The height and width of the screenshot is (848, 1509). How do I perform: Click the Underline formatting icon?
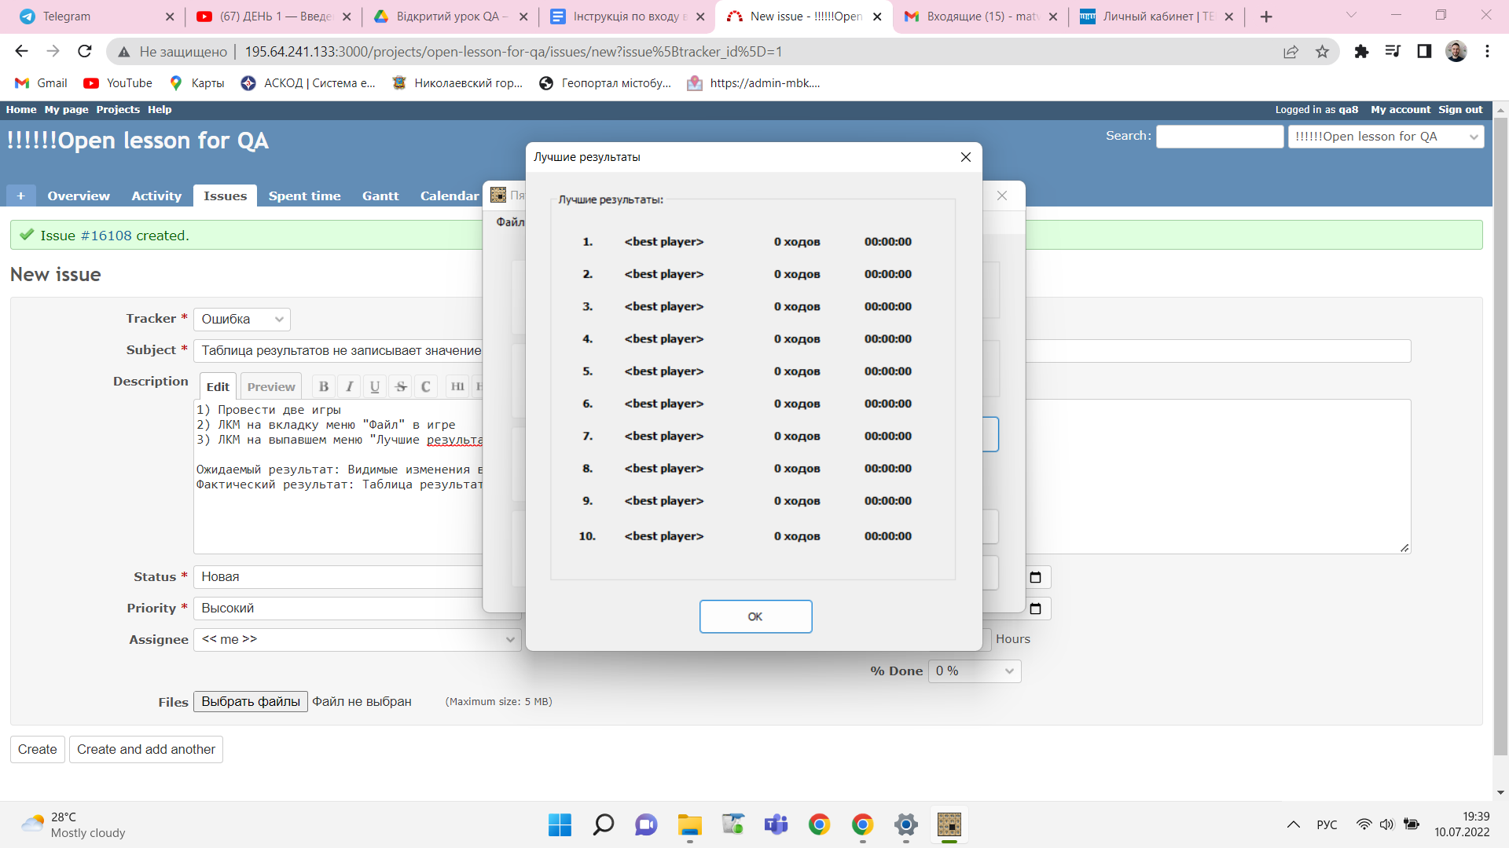(x=375, y=386)
